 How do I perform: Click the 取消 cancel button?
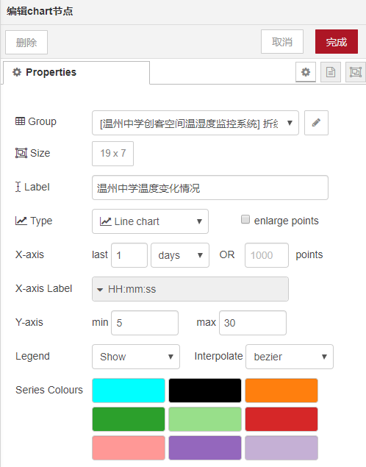pos(282,42)
